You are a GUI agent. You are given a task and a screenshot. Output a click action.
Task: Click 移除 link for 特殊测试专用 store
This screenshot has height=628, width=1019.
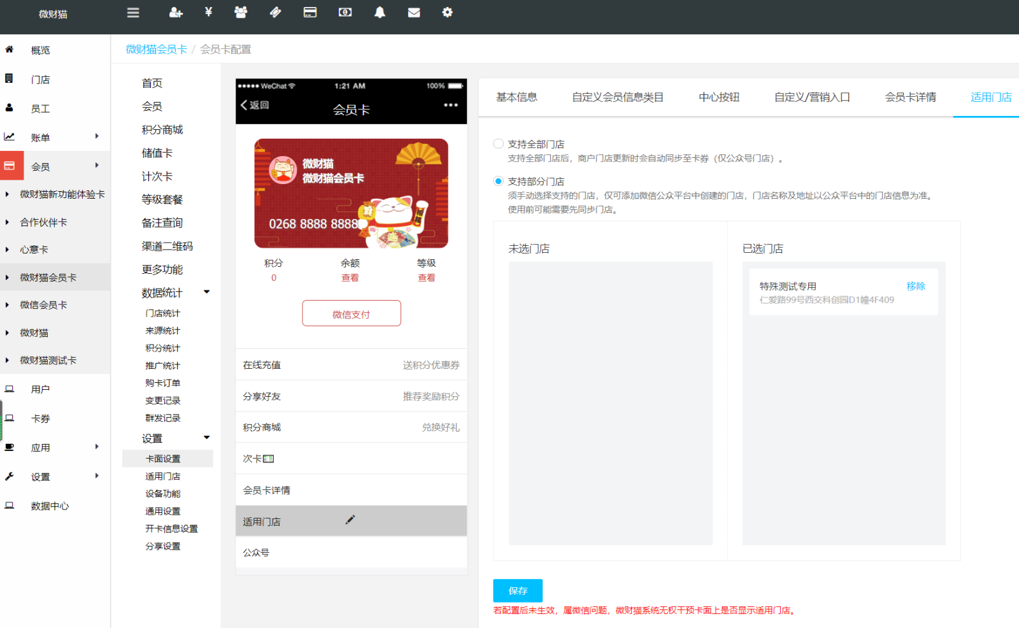[x=916, y=286]
